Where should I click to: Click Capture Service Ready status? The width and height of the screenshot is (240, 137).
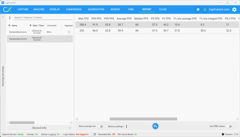[13, 134]
